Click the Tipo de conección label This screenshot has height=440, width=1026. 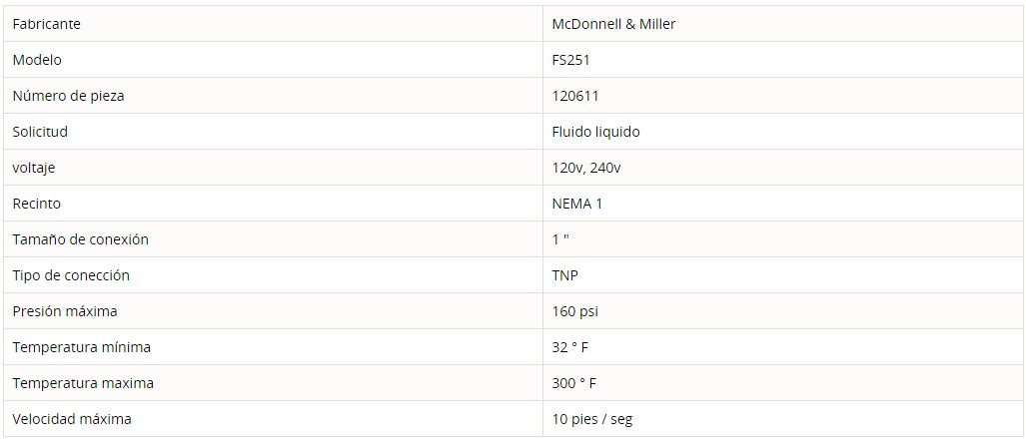(x=71, y=276)
